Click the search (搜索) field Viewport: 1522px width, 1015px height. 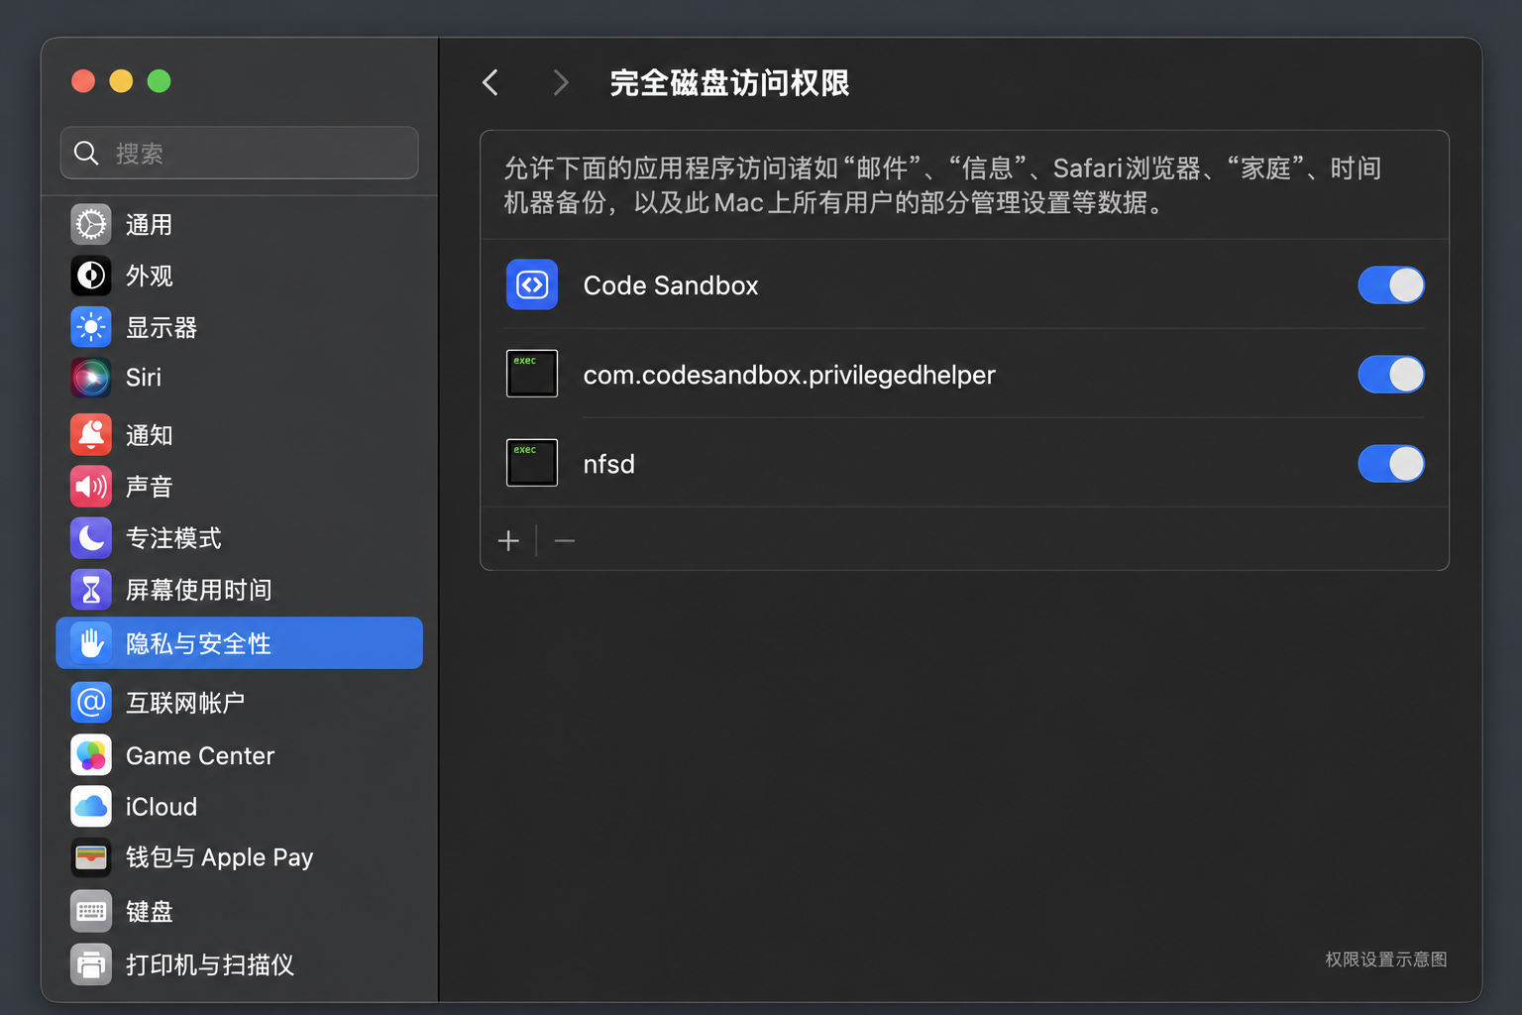pos(239,153)
